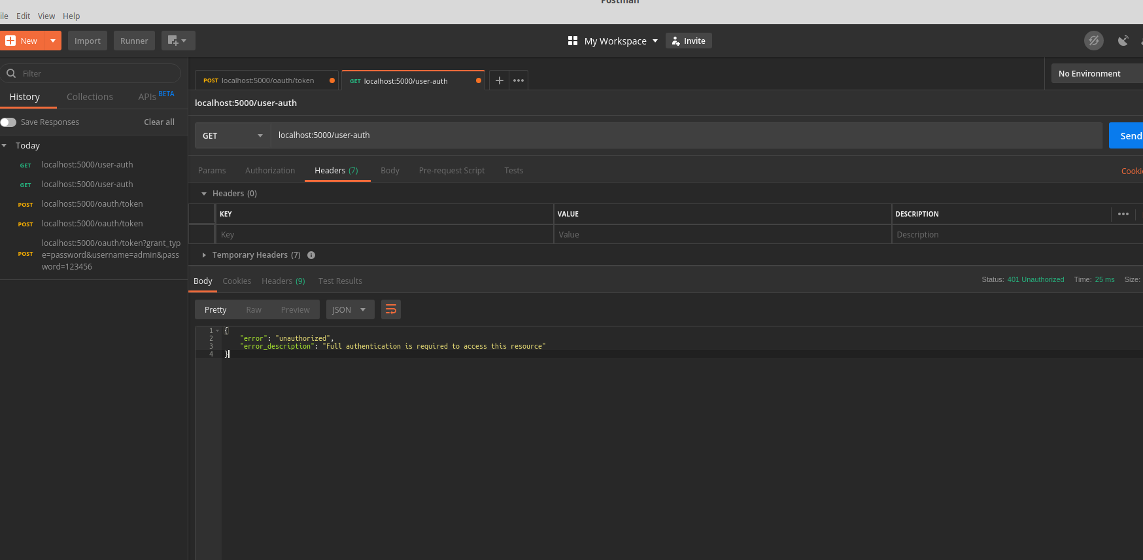1143x560 pixels.
Task: Click the Send button
Action: pyautogui.click(x=1127, y=135)
